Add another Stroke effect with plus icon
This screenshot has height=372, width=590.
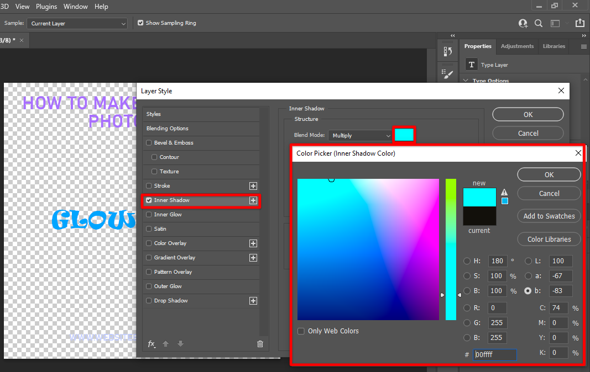point(253,186)
